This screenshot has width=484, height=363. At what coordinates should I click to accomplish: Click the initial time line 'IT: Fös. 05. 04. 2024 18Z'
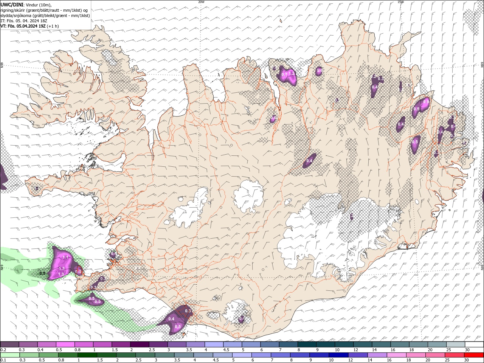[x=23, y=21]
